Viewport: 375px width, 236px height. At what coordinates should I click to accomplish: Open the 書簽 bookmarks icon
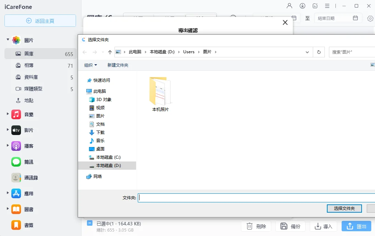click(x=16, y=225)
